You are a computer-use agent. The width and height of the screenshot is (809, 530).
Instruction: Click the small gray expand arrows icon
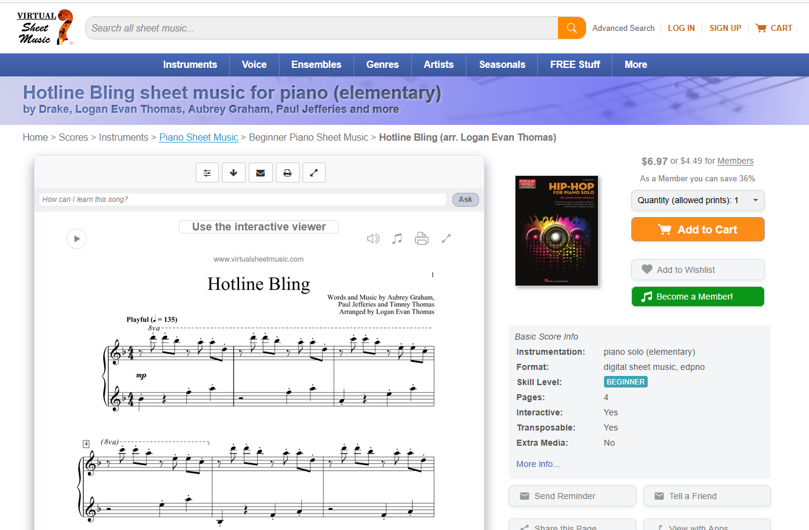446,239
